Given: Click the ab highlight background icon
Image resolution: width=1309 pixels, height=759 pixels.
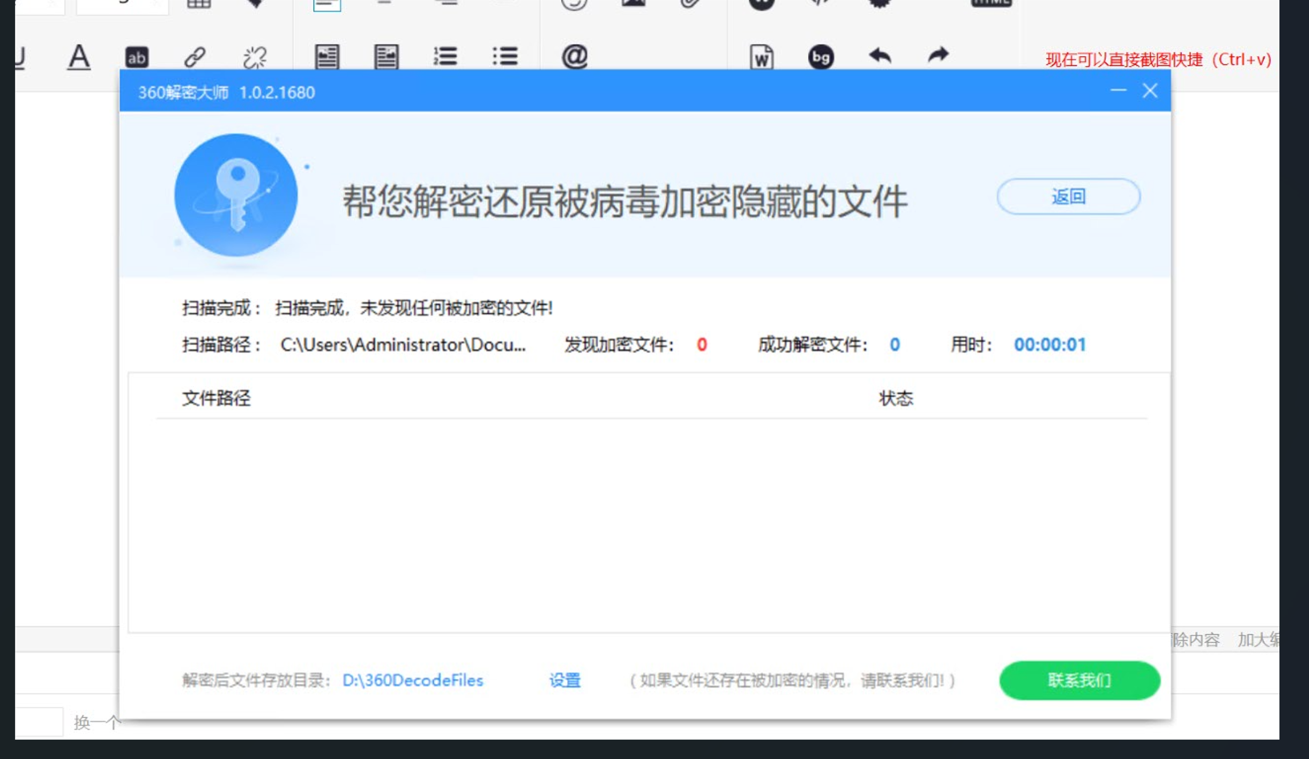Looking at the screenshot, I should [137, 57].
